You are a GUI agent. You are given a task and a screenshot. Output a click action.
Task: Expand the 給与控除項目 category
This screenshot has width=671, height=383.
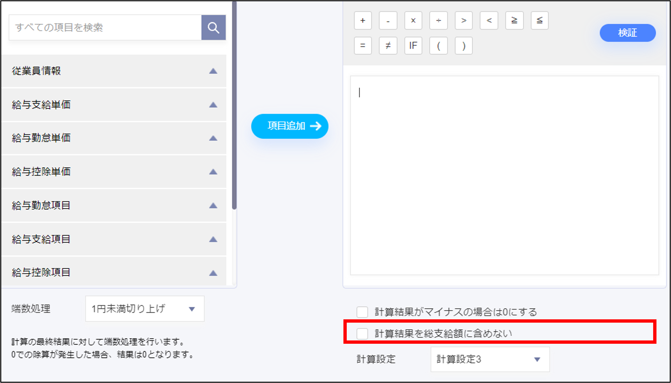[213, 273]
